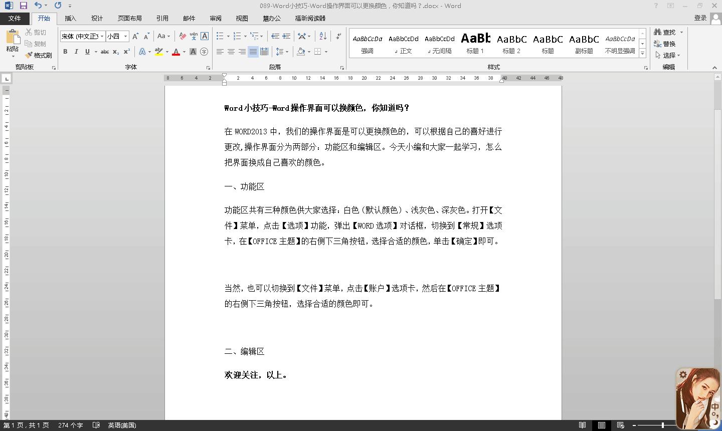This screenshot has height=431, width=722.
Task: Open the Change Case (Aa) dropdown
Action: (x=163, y=36)
